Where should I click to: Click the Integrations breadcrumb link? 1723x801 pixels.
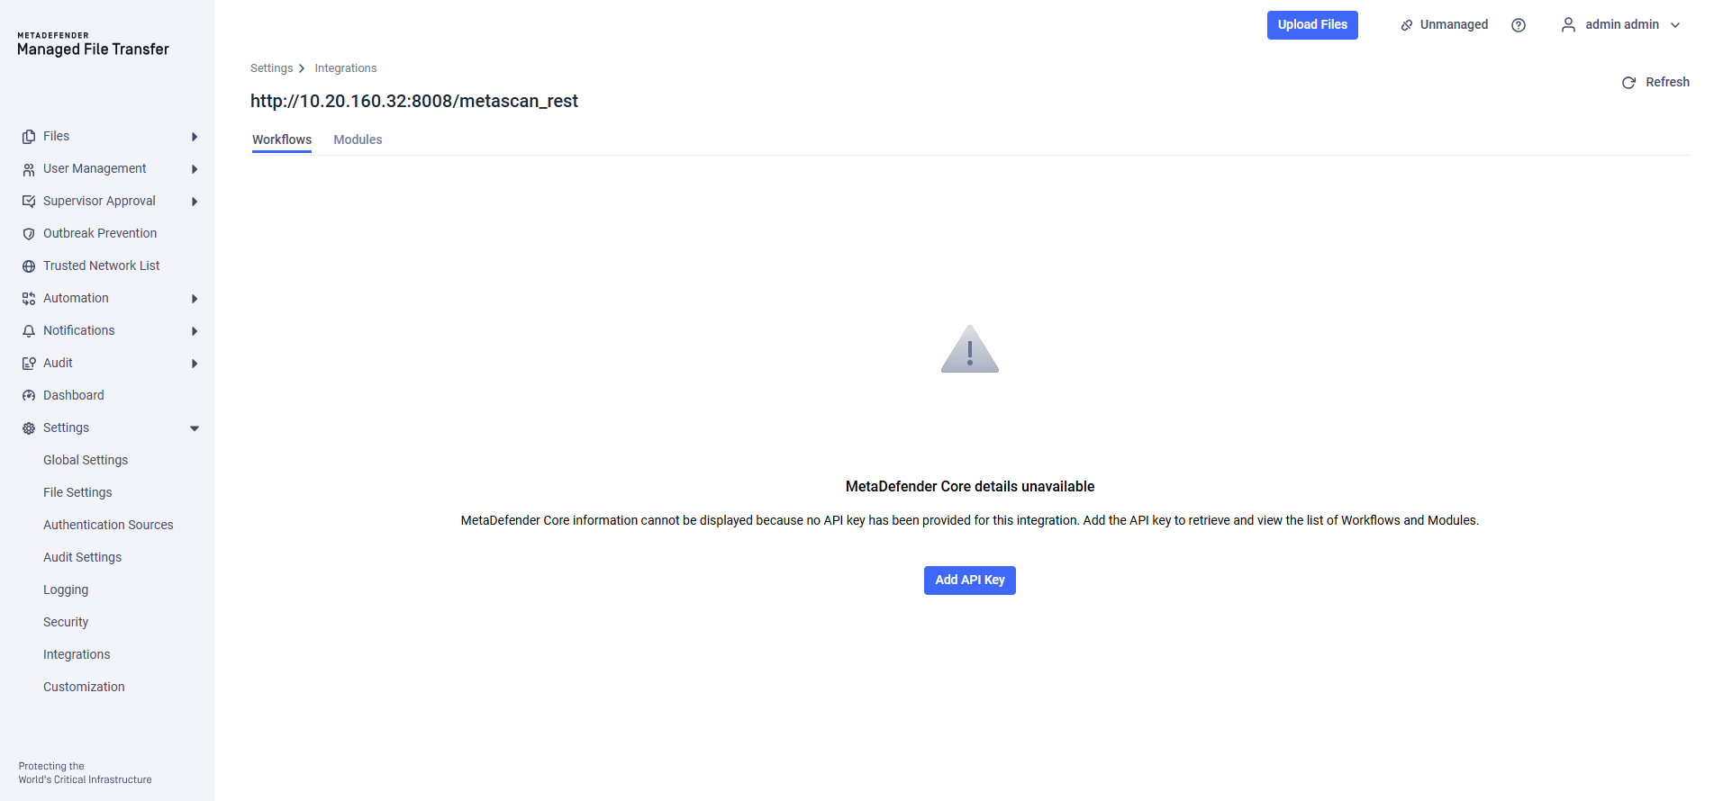pyautogui.click(x=346, y=68)
